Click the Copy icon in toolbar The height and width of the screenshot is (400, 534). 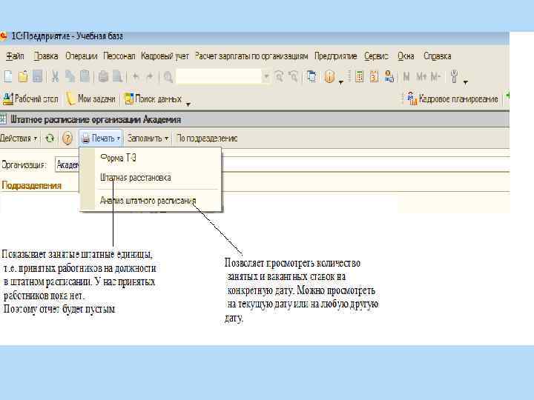click(x=70, y=76)
